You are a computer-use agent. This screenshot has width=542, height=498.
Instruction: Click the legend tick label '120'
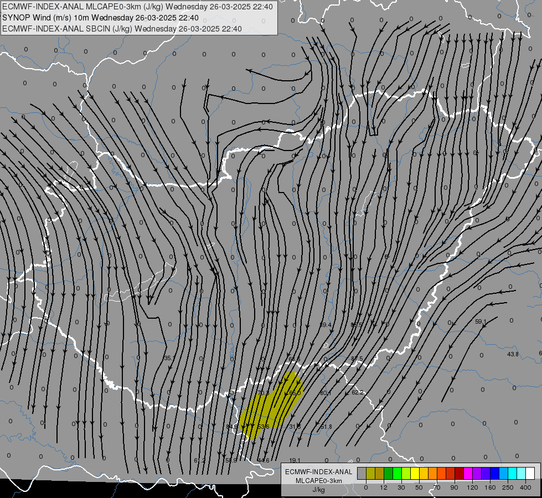pos(472,487)
